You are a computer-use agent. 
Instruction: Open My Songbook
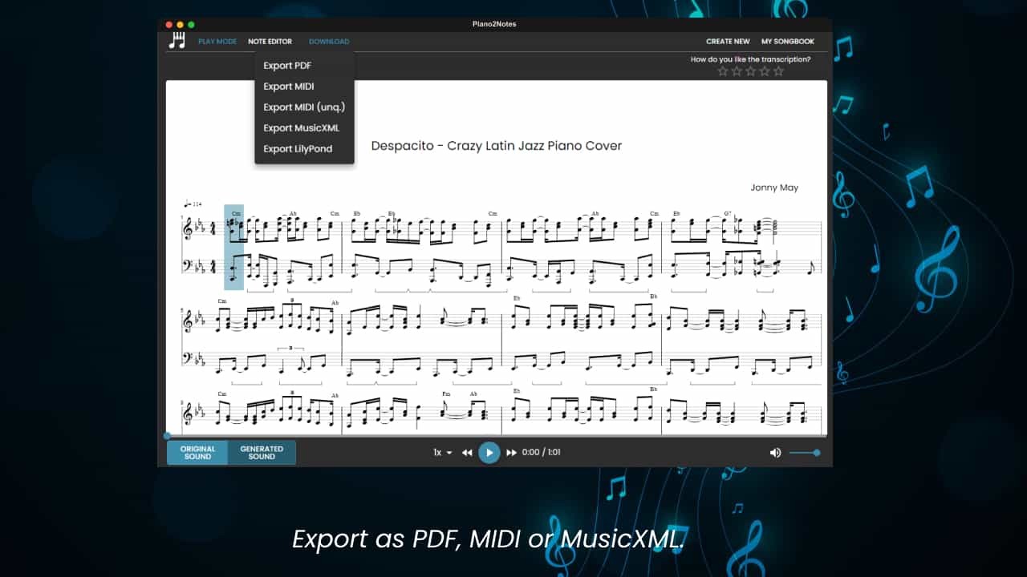[x=788, y=41]
